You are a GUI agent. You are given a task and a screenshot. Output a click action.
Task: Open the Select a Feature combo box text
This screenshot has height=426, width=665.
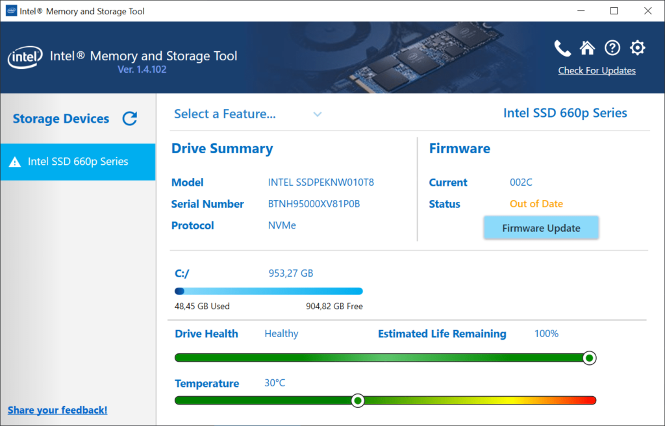[x=225, y=114]
